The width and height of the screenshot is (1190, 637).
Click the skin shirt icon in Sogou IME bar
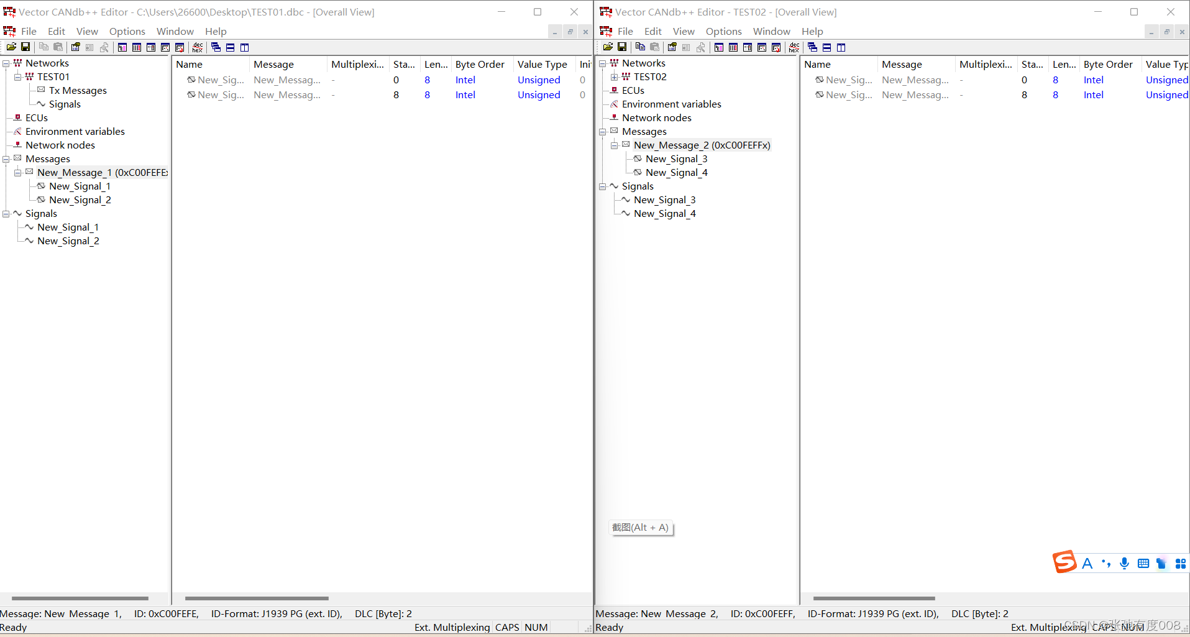click(x=1161, y=563)
